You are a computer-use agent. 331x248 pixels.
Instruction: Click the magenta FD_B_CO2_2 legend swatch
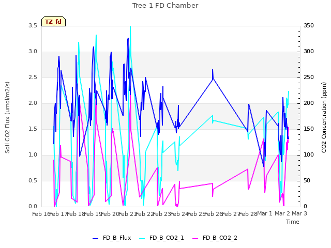[195, 239]
